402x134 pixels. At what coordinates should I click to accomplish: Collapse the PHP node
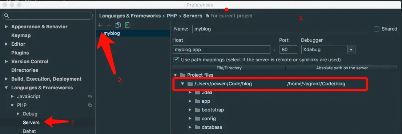coord(12,105)
